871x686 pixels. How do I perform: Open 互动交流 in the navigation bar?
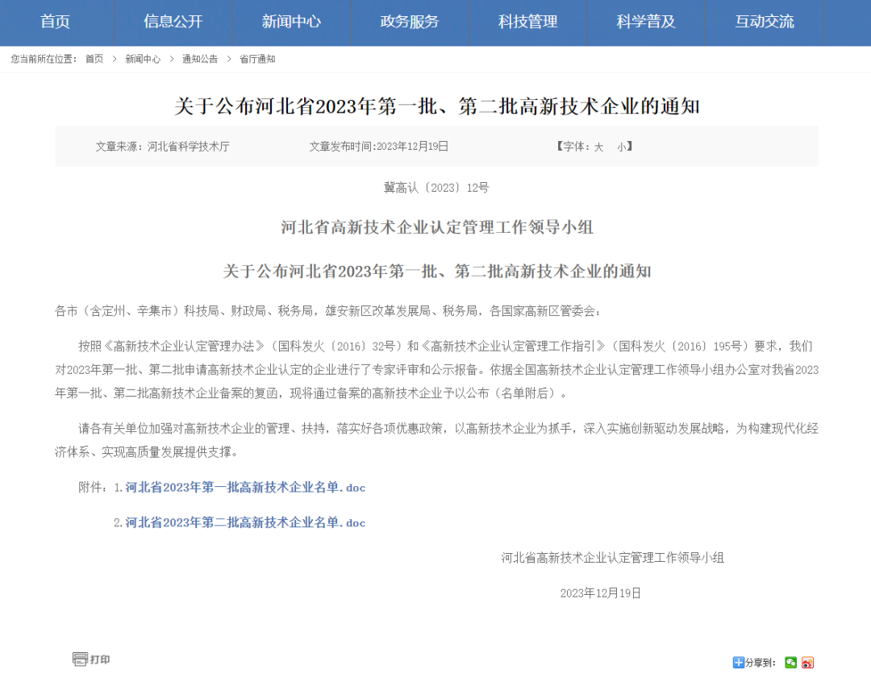(765, 22)
